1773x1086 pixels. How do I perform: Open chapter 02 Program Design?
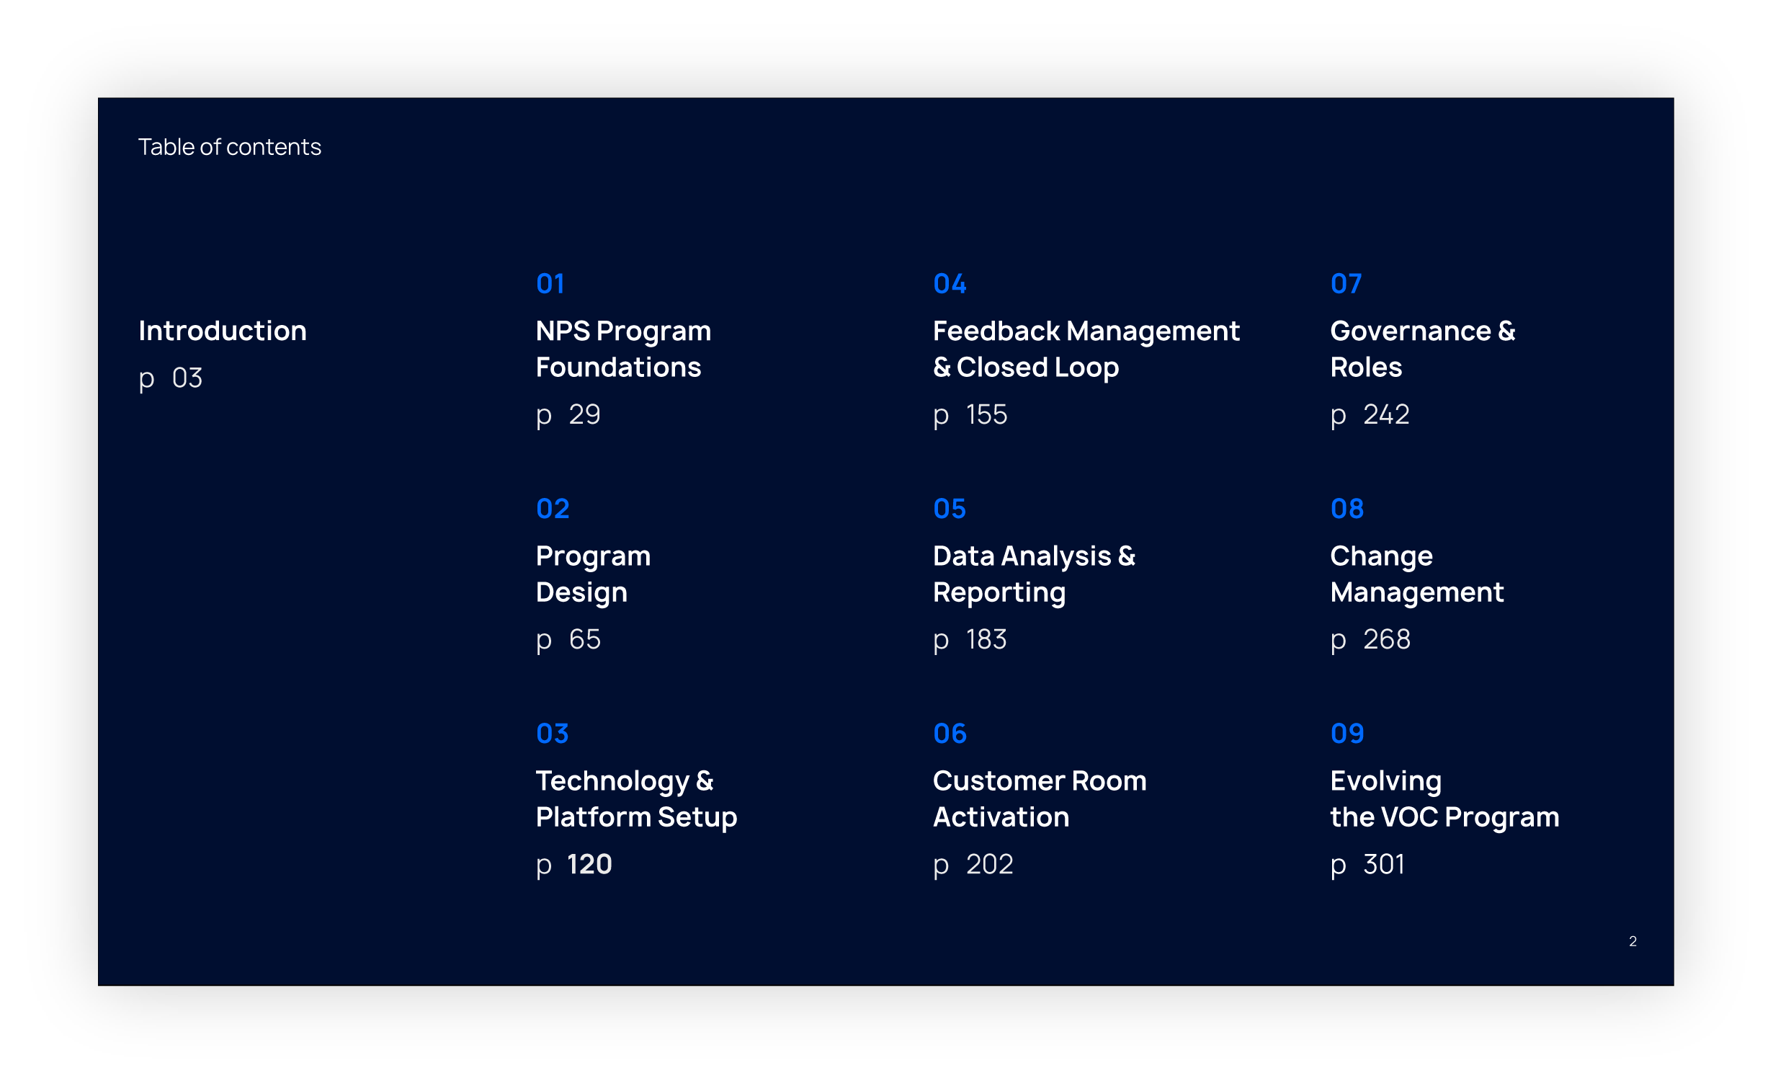[593, 574]
